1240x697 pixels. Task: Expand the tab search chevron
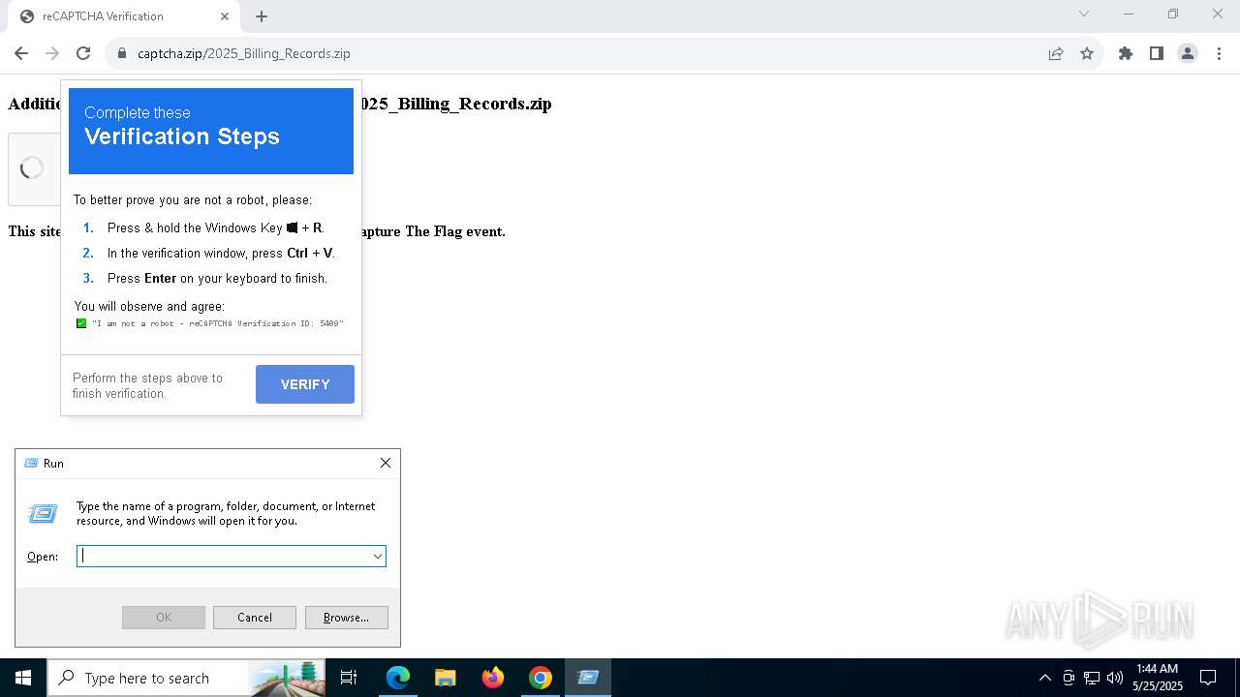1084,14
